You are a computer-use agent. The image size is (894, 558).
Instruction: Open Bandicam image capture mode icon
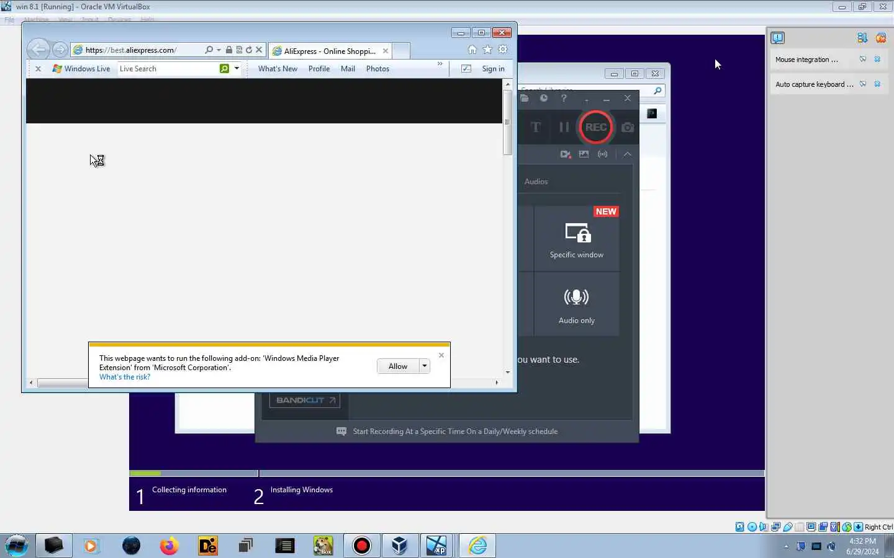tap(584, 154)
